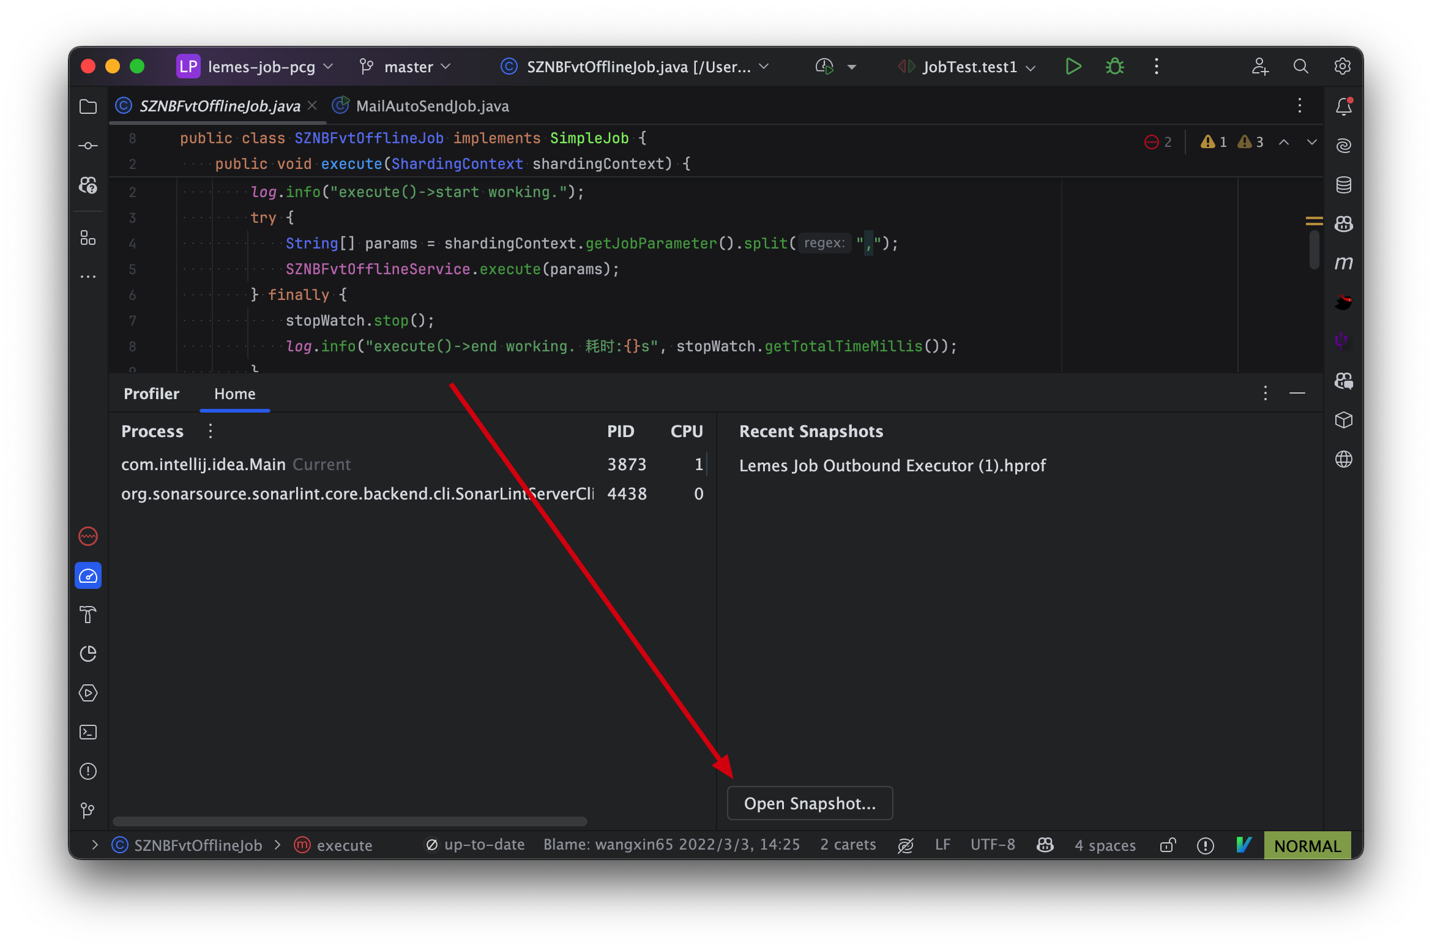Image resolution: width=1432 pixels, height=950 pixels.
Task: Expand the update/sync dropdown arrow
Action: point(852,67)
